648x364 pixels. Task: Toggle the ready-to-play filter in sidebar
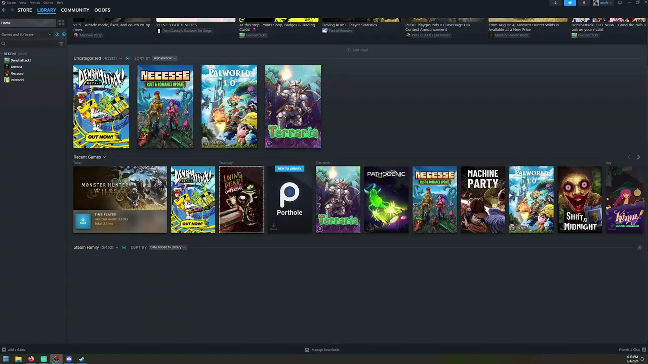click(x=63, y=34)
